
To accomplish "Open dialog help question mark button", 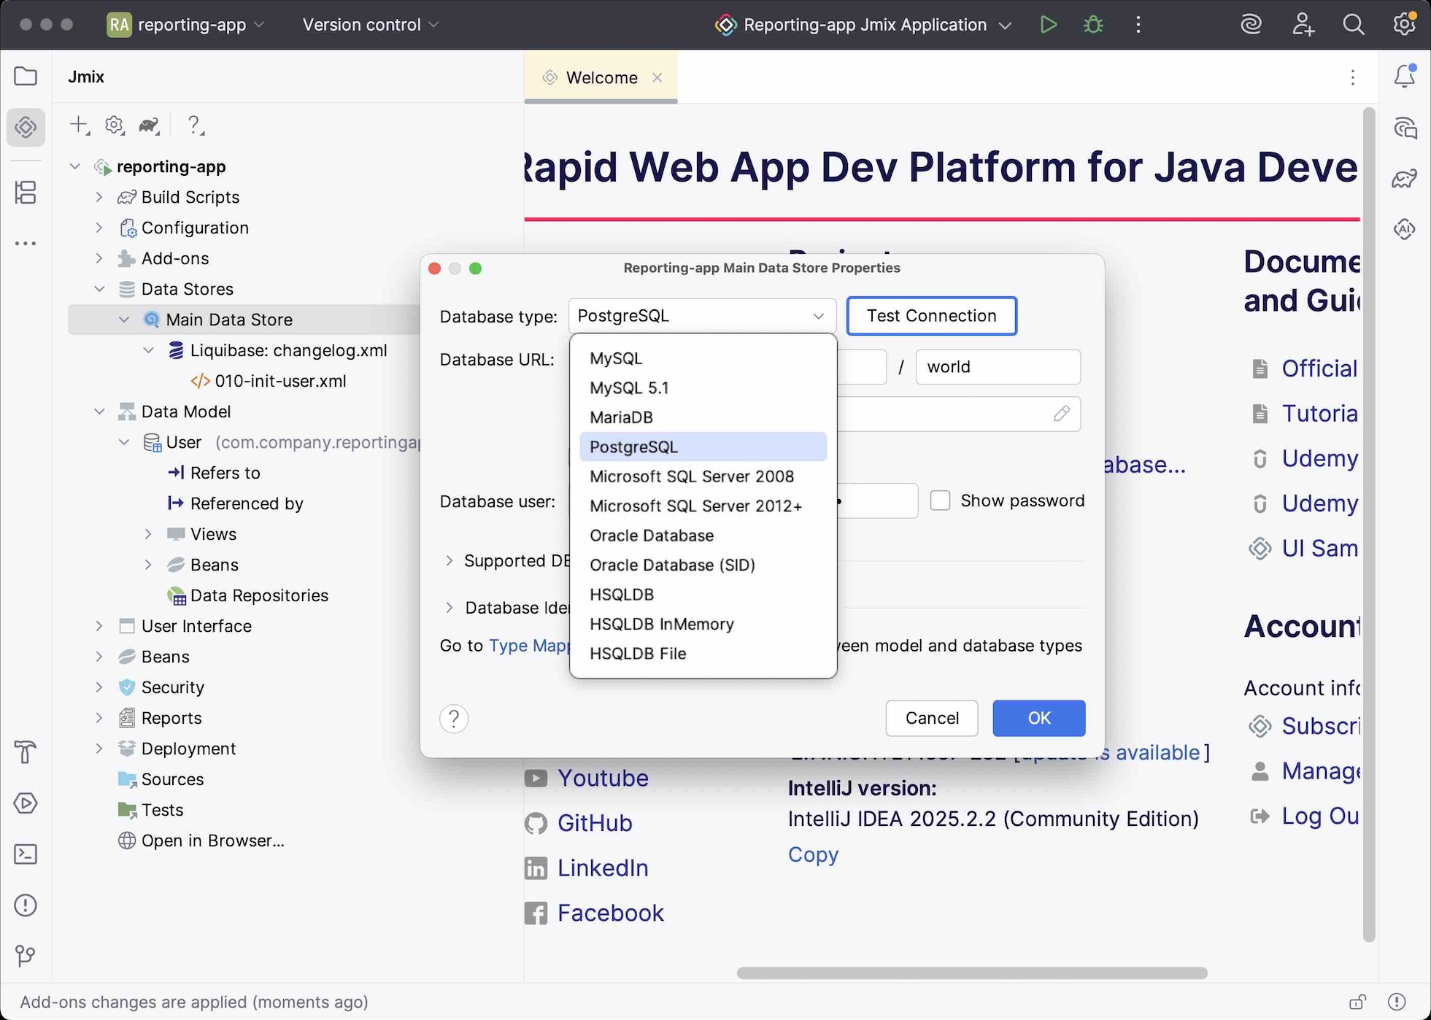I will coord(454,719).
